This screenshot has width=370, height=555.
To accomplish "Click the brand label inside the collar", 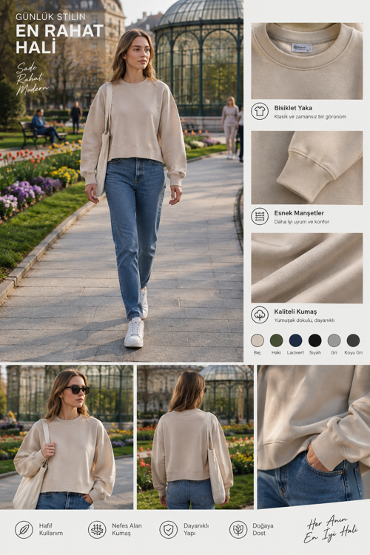I will 302,48.
